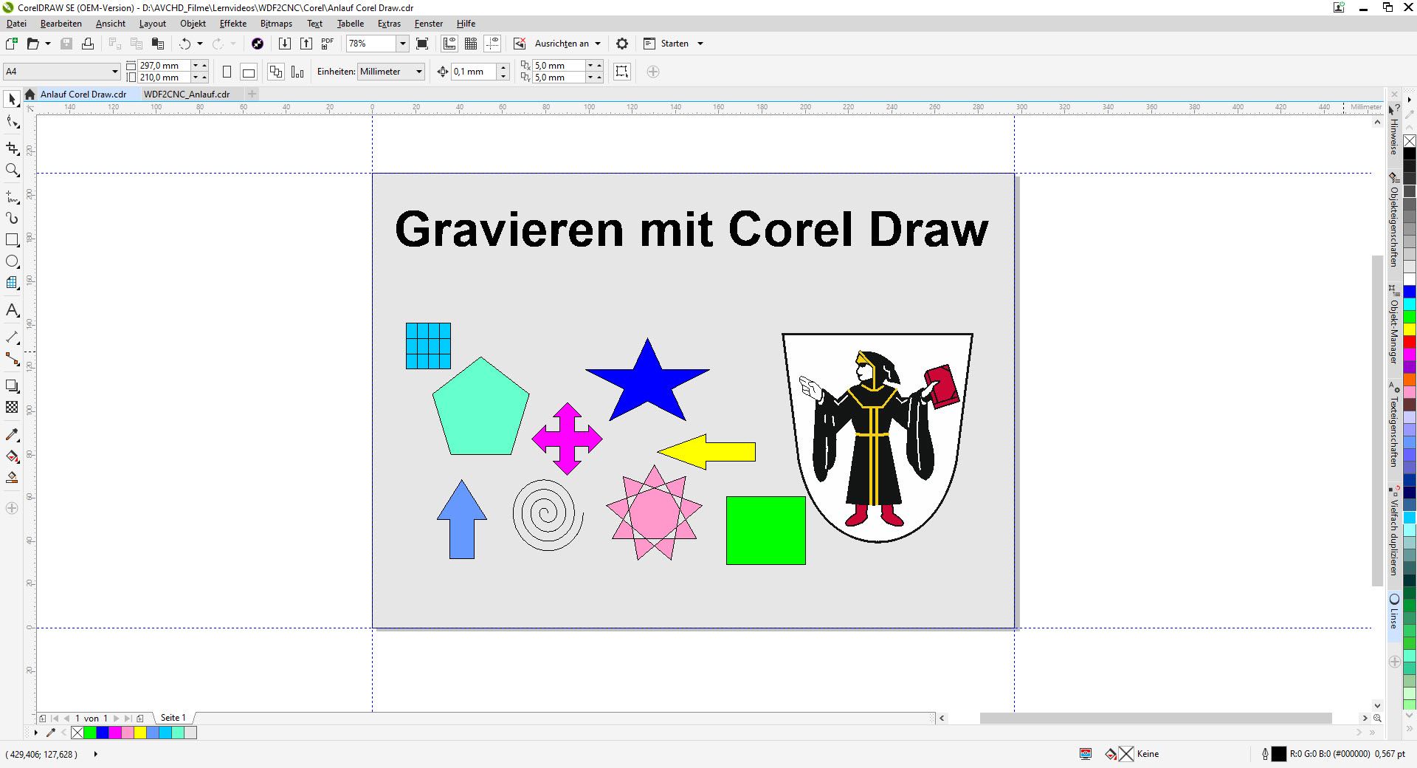Select the Shape edit tool
The width and height of the screenshot is (1417, 768).
(12, 122)
